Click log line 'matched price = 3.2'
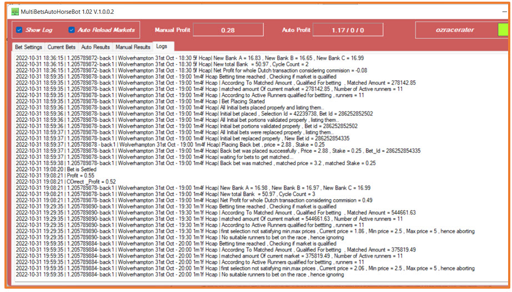Viewport: 512px width, 292px height. click(195, 163)
